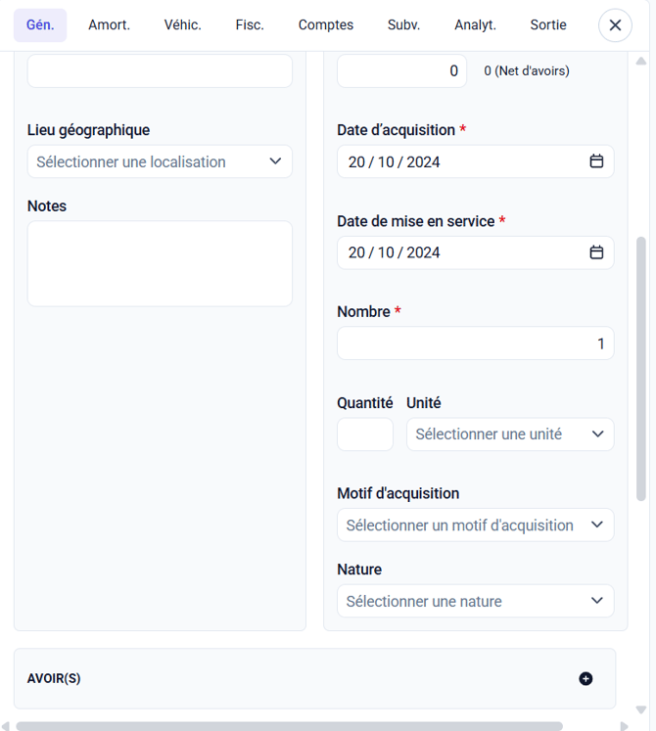656x731 pixels.
Task: Close the panel with the X button
Action: point(615,25)
